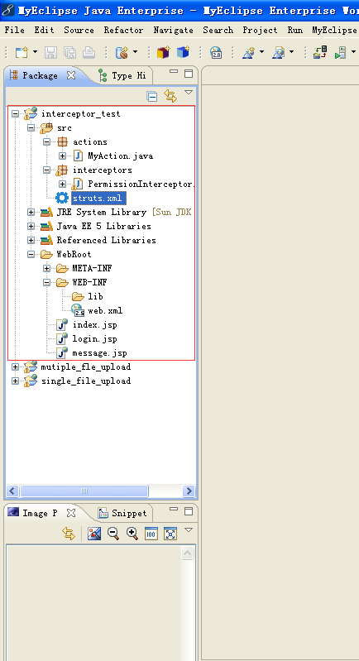Open the Run menu

(x=295, y=30)
